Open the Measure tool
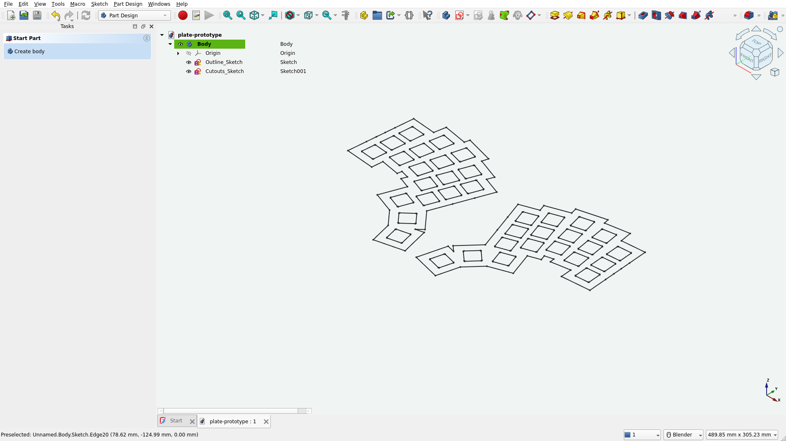Screen dimensions: 786x441 [346, 15]
